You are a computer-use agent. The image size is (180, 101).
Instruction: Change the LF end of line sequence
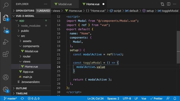136,98
